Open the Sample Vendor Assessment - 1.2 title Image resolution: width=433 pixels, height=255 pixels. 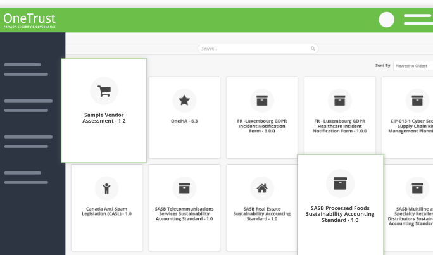(x=104, y=118)
